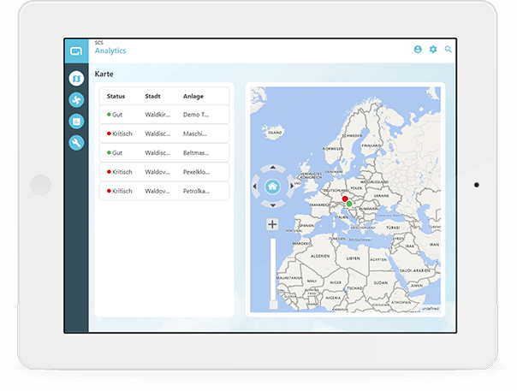The image size is (517, 391).
Task: Pan the map right arrow
Action: (292, 187)
